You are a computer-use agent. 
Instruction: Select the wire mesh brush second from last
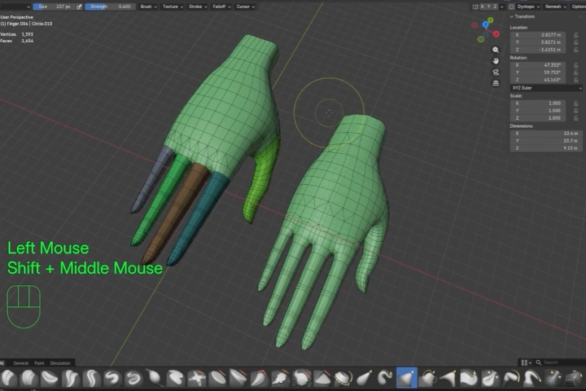coord(553,378)
